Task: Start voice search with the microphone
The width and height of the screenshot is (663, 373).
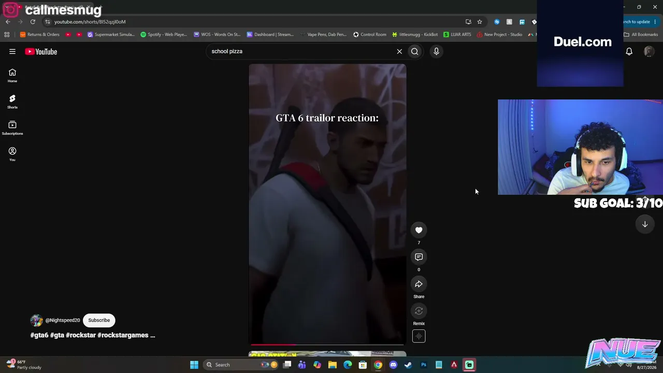Action: [436, 51]
